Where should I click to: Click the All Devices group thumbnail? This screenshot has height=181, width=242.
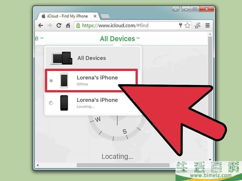click(x=61, y=58)
